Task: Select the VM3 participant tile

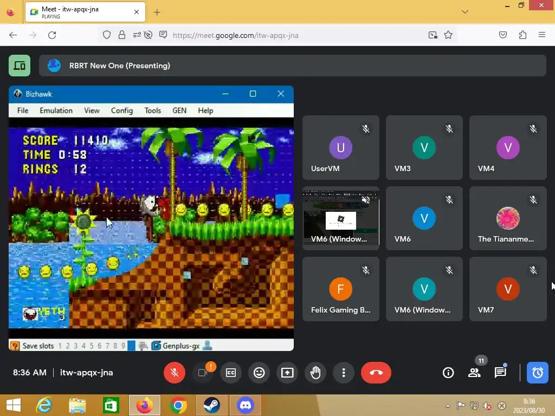Action: coord(424,147)
